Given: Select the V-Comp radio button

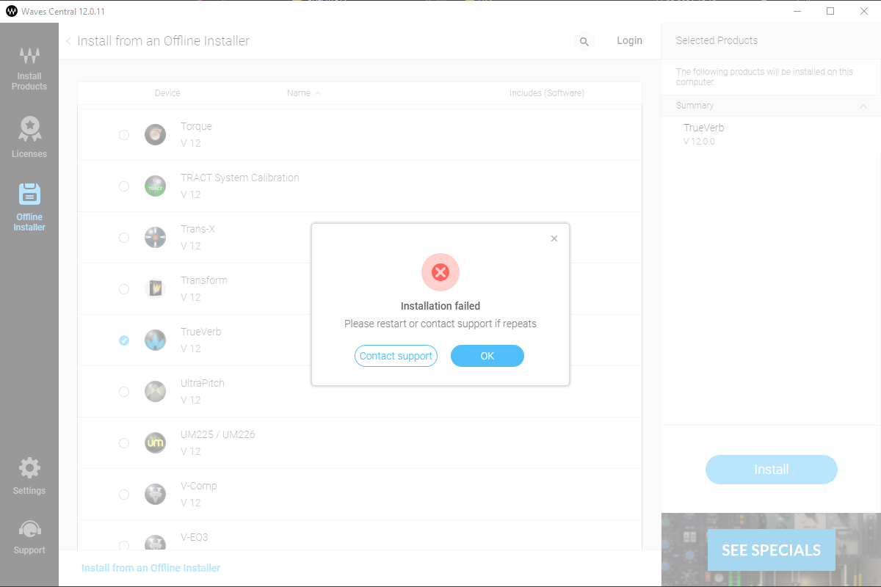Looking at the screenshot, I should pos(124,495).
